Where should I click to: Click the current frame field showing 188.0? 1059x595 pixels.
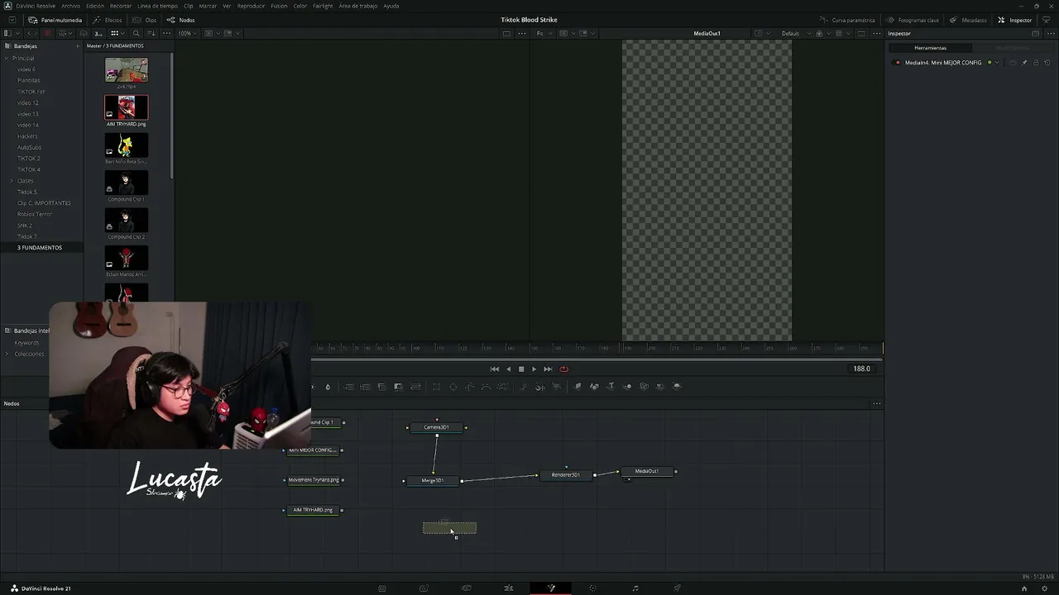pos(861,369)
